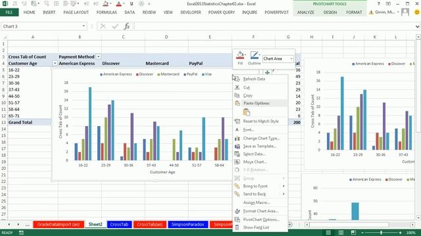Switch to CrossTab sheet tab

click(119, 224)
